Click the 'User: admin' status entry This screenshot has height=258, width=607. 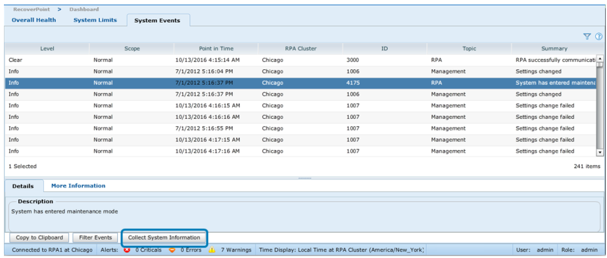[534, 250]
